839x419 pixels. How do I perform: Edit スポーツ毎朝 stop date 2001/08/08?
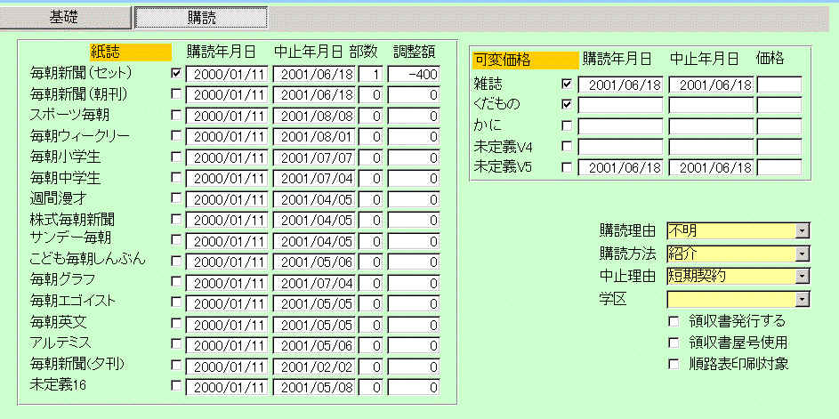coord(314,117)
